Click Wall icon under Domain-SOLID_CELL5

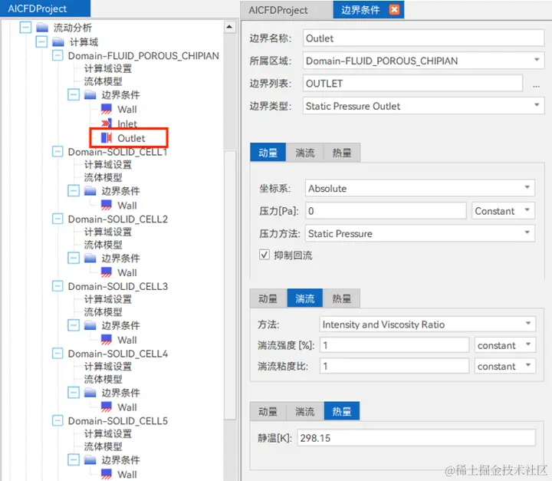pos(107,474)
